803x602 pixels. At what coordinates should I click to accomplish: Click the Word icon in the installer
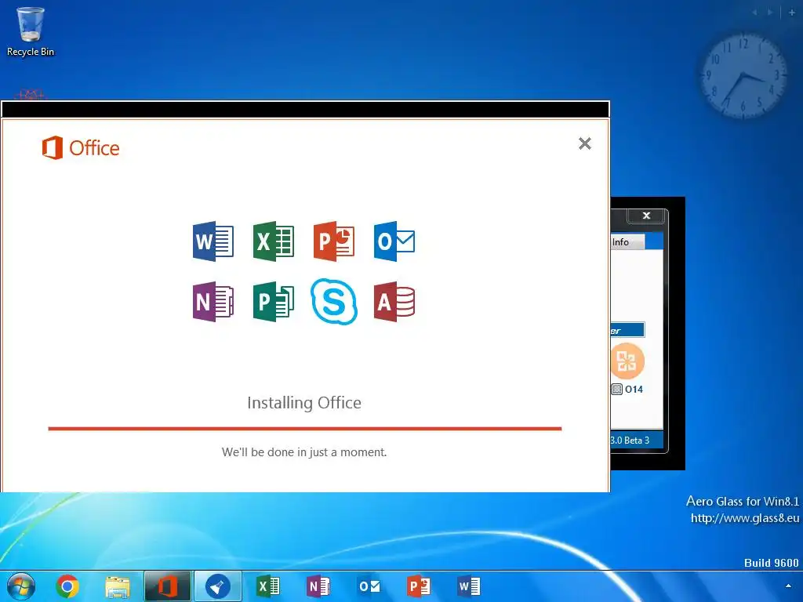[213, 241]
